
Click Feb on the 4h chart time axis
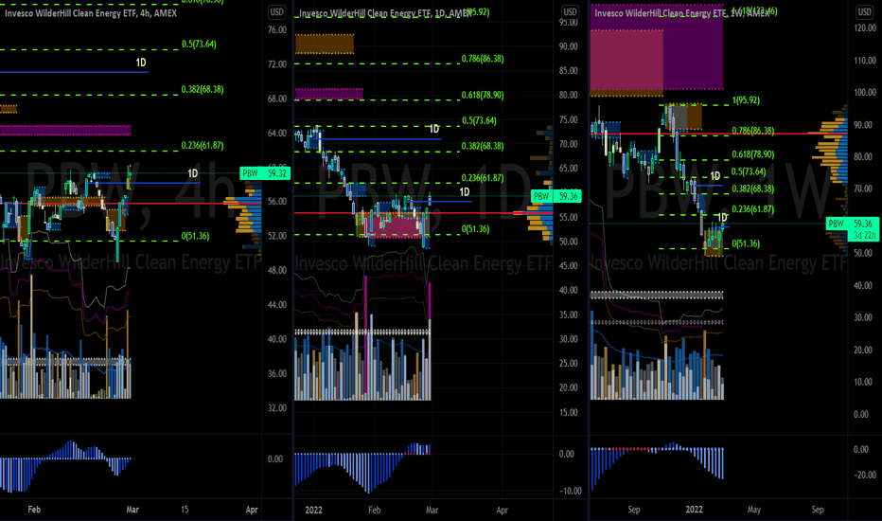[x=34, y=510]
